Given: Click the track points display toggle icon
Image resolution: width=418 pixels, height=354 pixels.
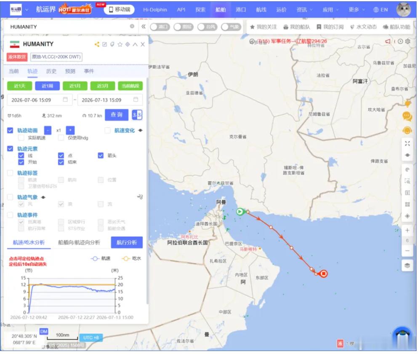Looking at the screenshot, I should pos(137,115).
